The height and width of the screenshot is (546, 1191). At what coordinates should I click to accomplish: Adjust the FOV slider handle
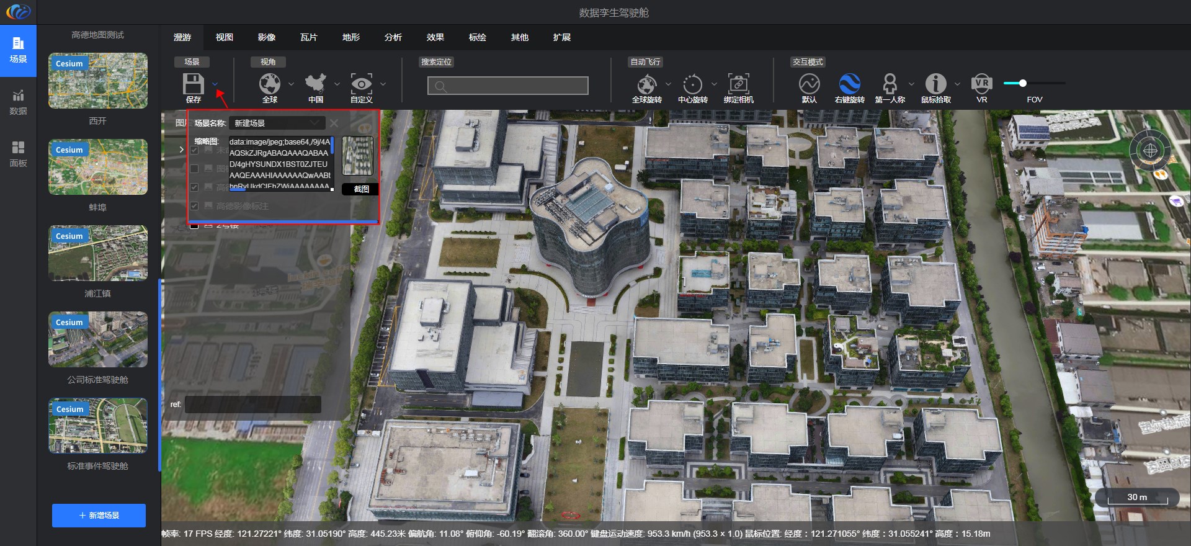click(x=1023, y=83)
